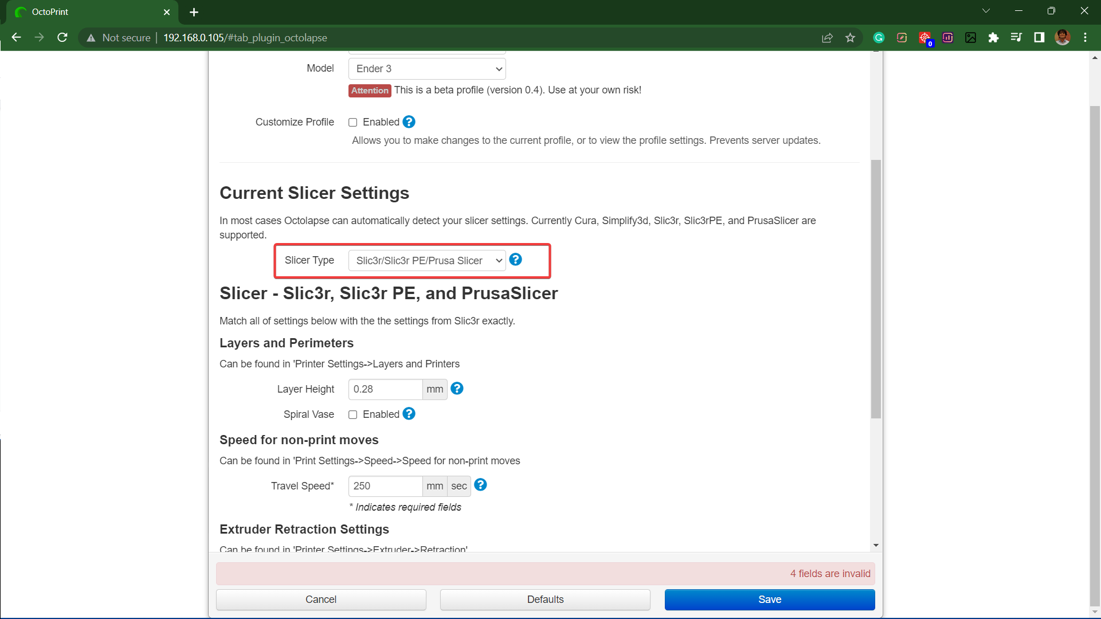Click the dialog's inner vertical scrollbar
This screenshot has width=1101, height=619.
coord(876,289)
